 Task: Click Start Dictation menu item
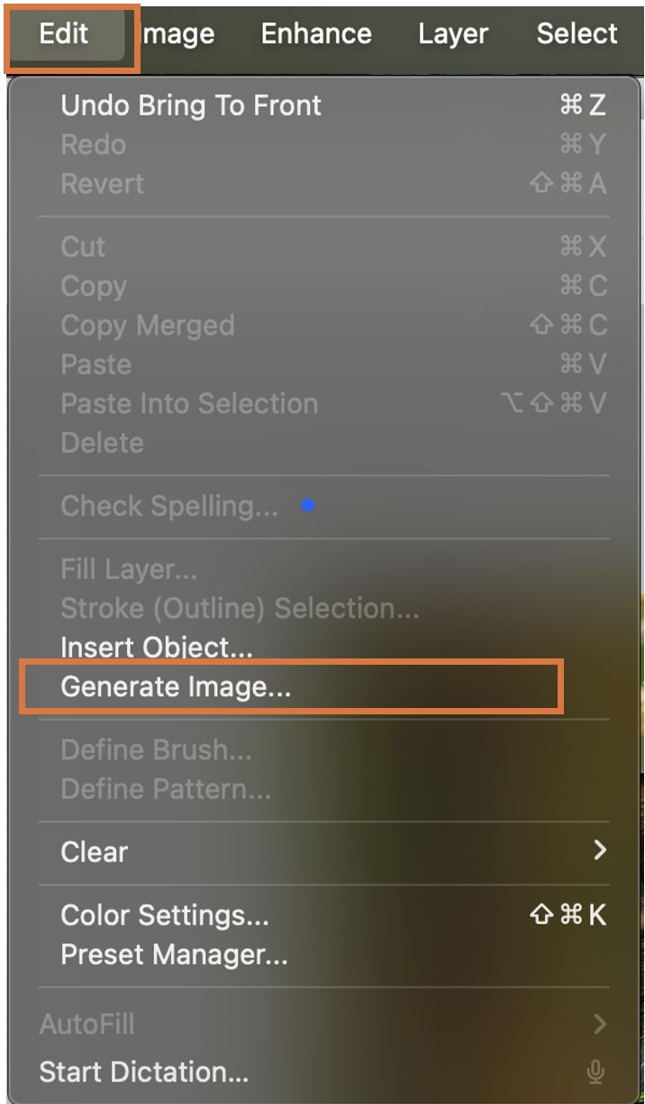pos(144,1072)
